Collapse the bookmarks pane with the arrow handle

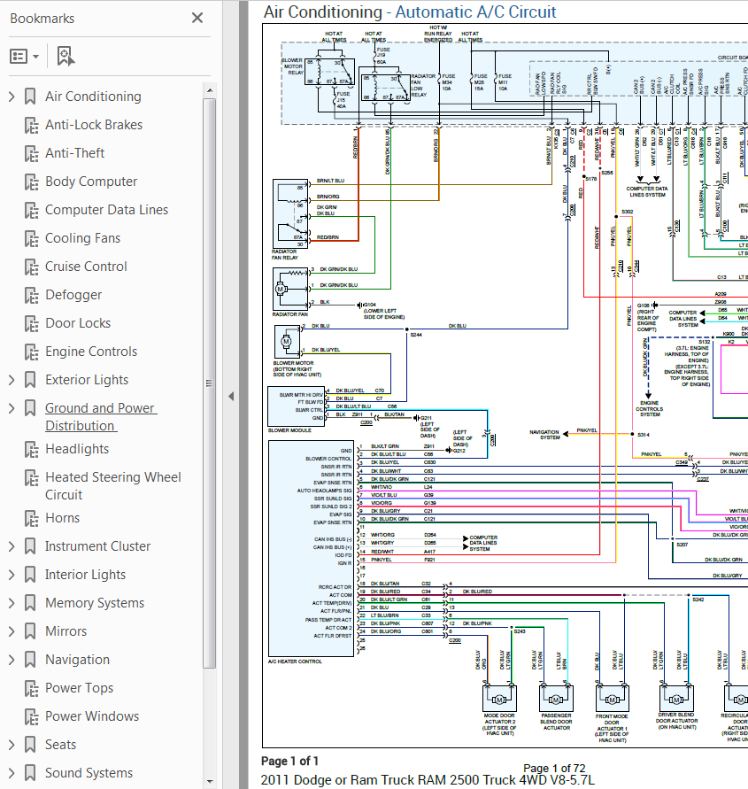pos(230,396)
